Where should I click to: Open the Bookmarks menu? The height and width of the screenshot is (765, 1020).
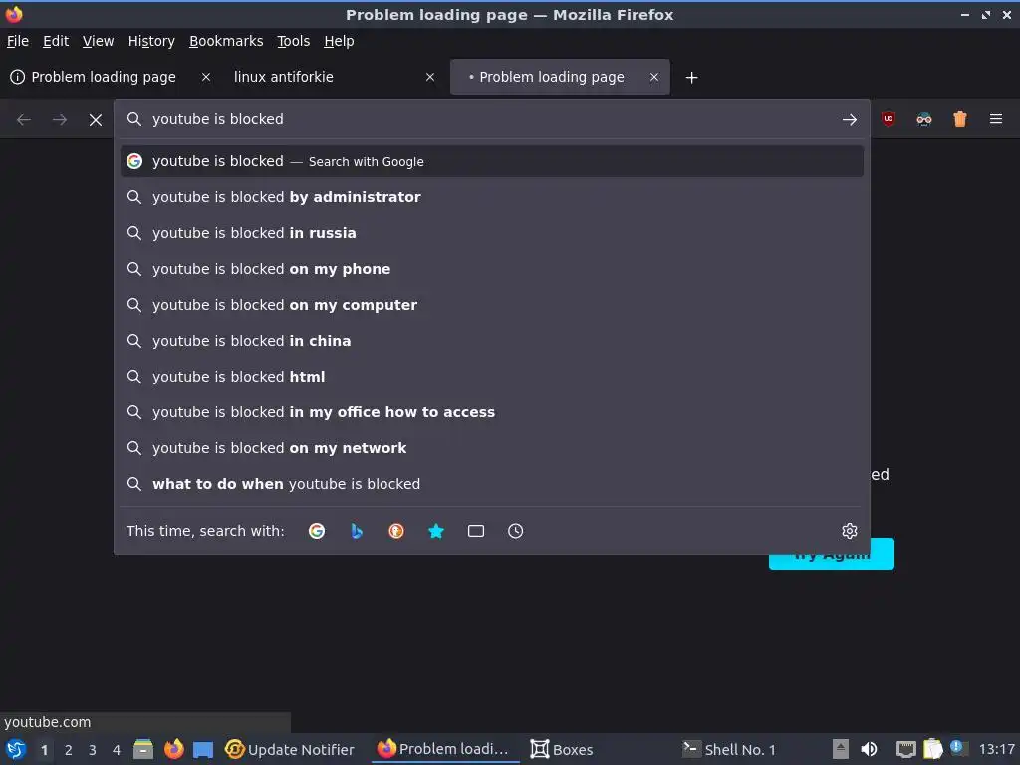click(226, 41)
